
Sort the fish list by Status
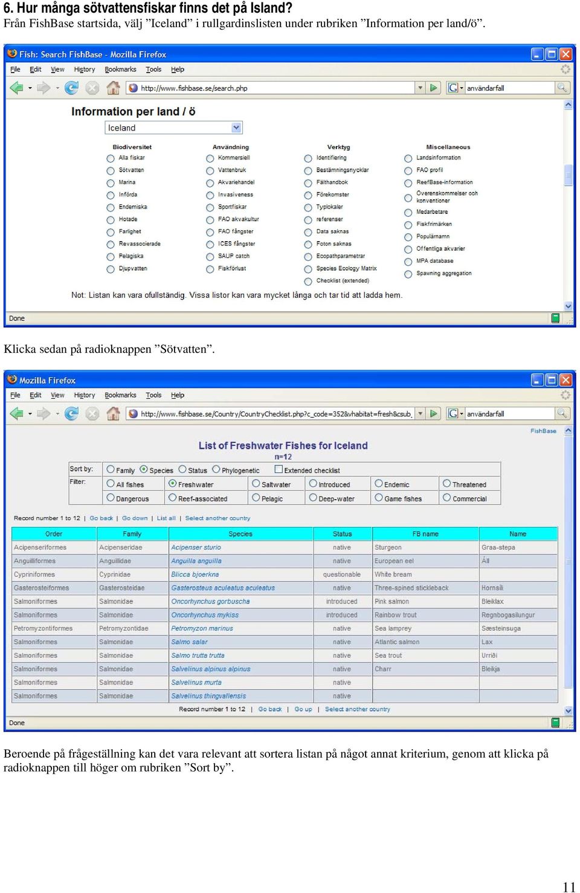point(182,469)
